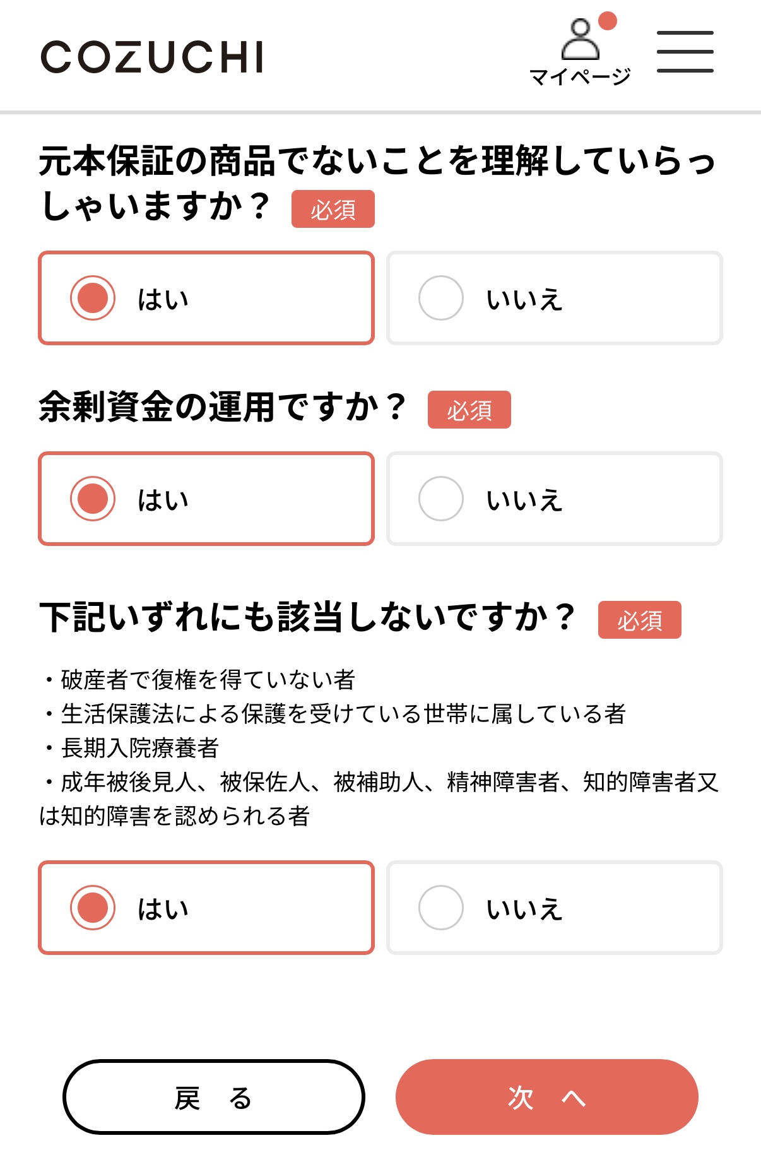The width and height of the screenshot is (761, 1150).
Task: Click the COZUCHI logo
Action: (151, 57)
